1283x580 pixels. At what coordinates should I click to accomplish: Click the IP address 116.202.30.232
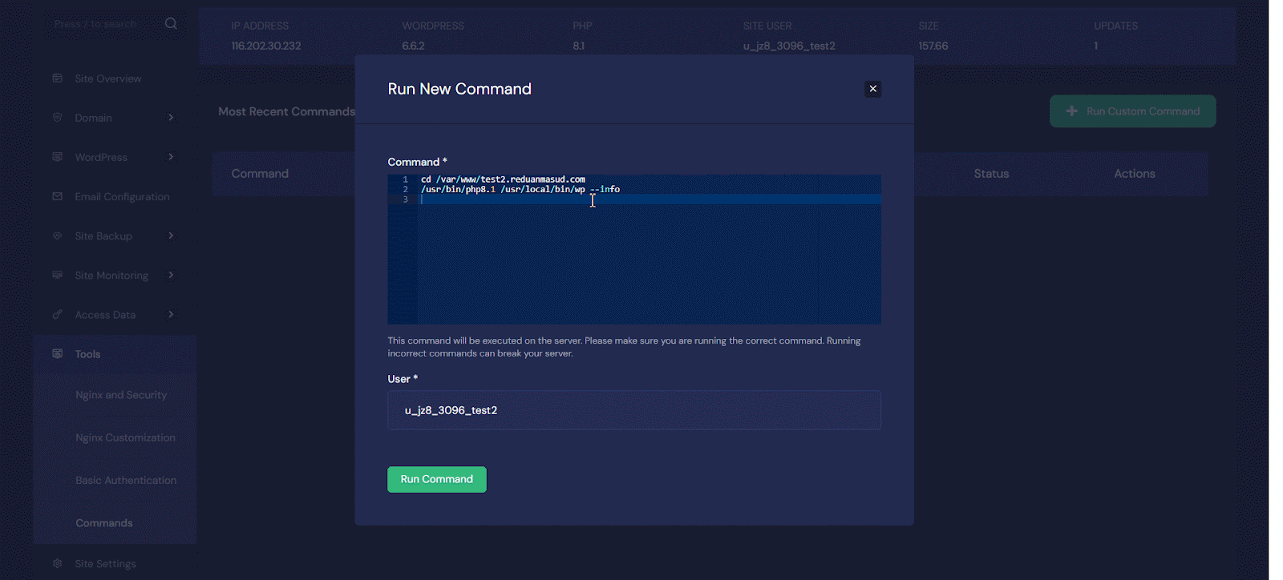tap(266, 46)
